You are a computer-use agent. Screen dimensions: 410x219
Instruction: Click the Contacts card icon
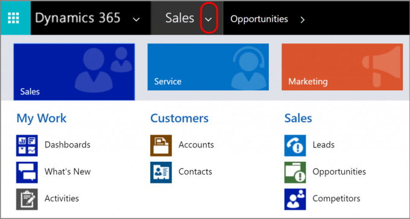pos(161,172)
